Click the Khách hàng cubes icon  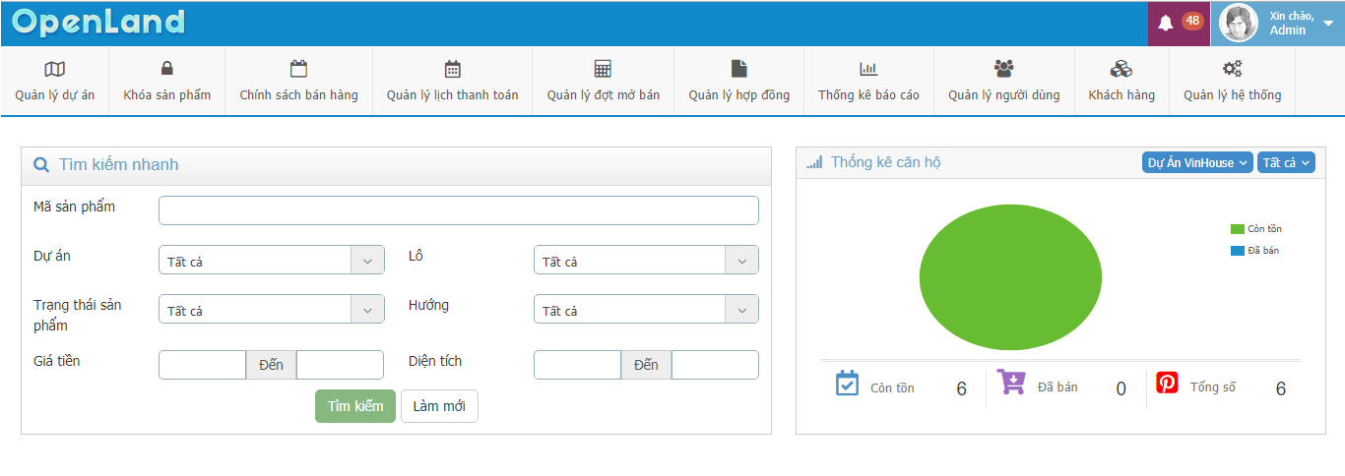click(x=1121, y=69)
